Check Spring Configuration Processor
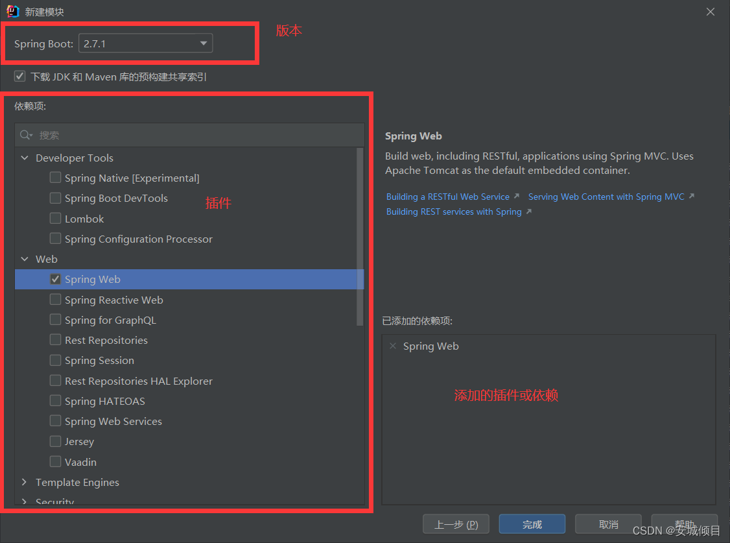 [55, 239]
